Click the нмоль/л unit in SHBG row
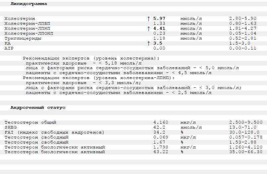Viewport: 267px width, 174px height. pos(191,127)
